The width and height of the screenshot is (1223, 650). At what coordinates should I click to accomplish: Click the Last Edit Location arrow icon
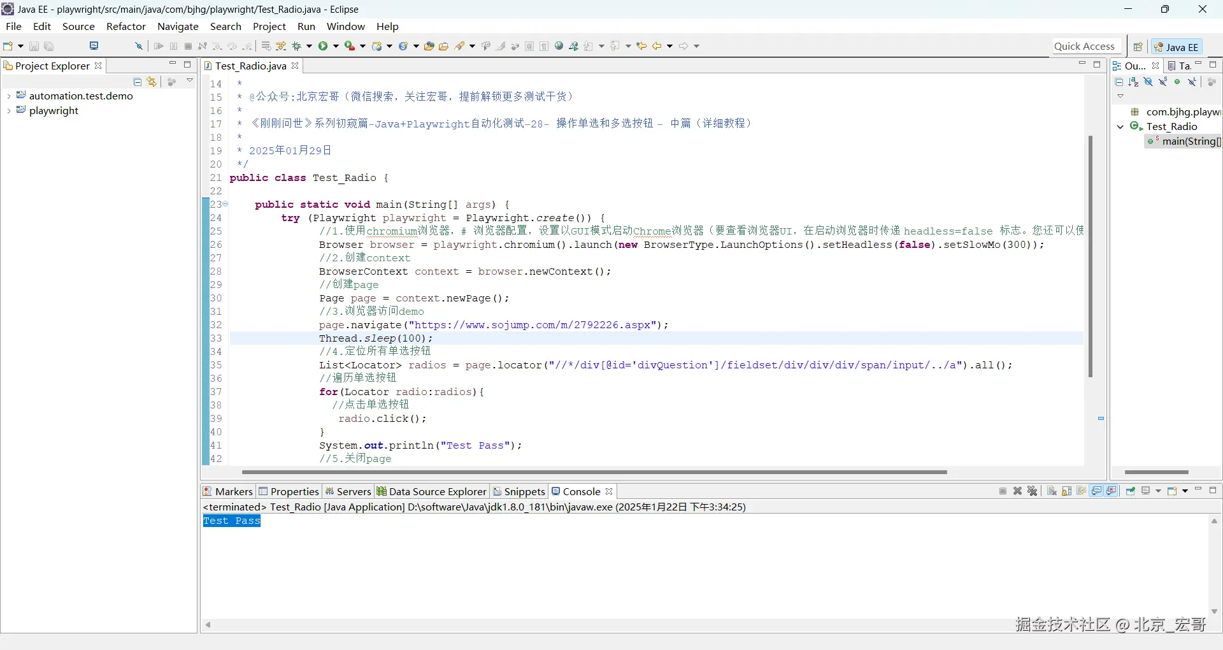tap(641, 46)
